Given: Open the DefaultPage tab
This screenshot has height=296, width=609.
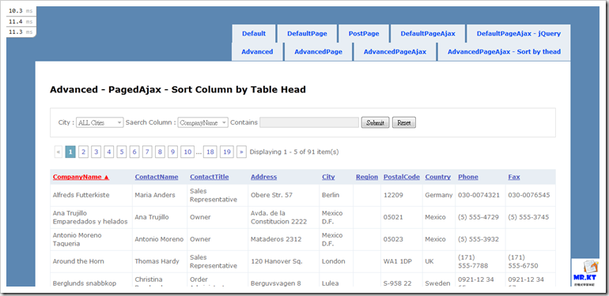Looking at the screenshot, I should click(307, 34).
